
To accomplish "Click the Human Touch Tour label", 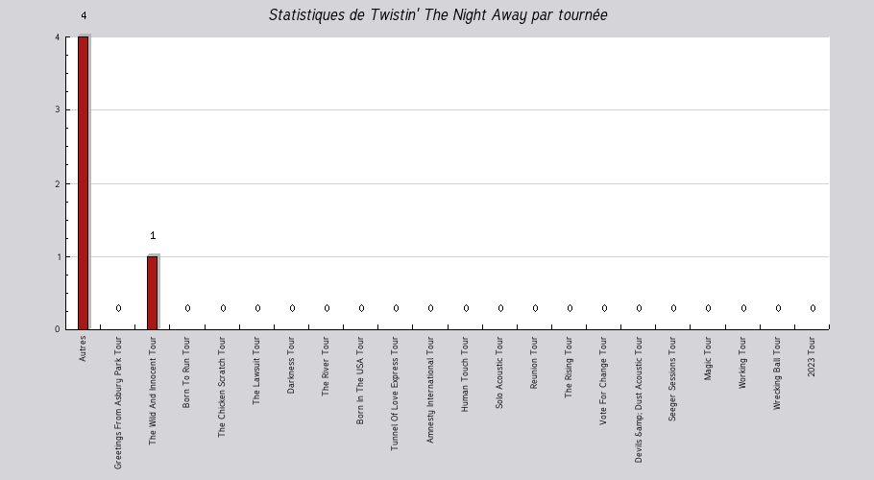I will tap(464, 374).
